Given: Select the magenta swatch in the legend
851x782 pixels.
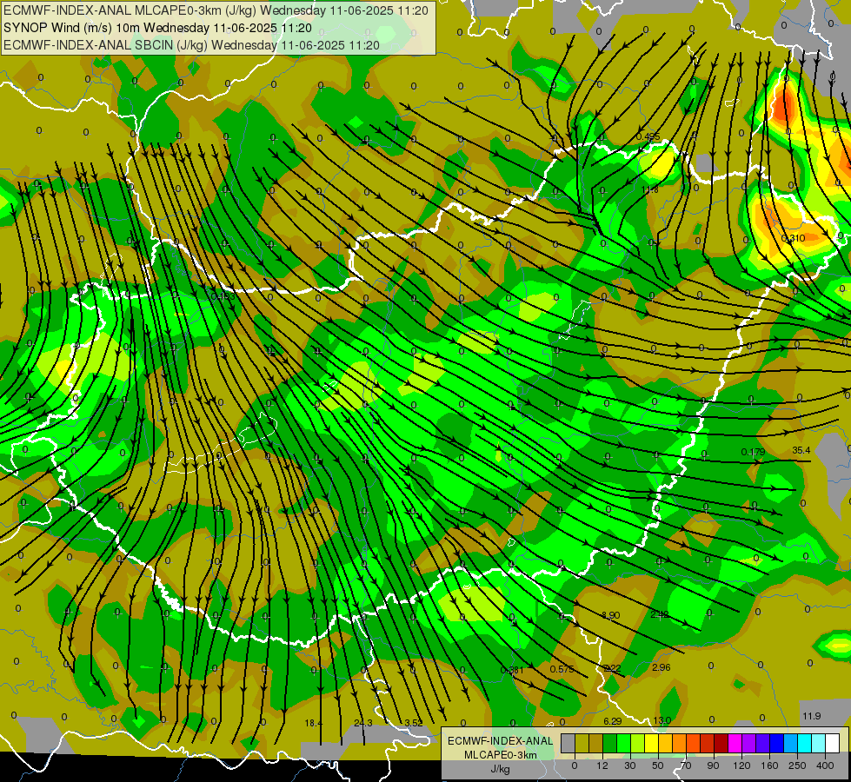Looking at the screenshot, I should click(735, 743).
